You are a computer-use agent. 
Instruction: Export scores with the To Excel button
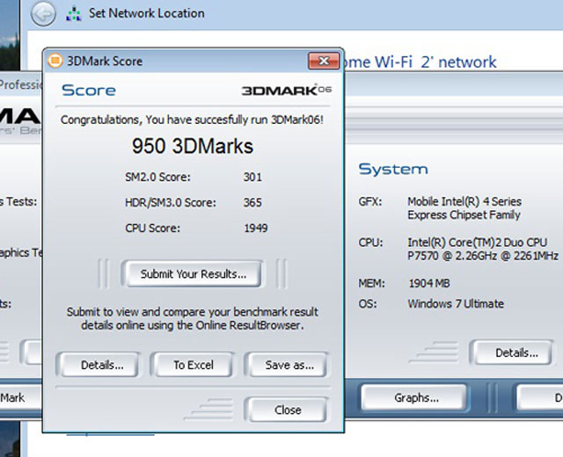click(x=194, y=365)
